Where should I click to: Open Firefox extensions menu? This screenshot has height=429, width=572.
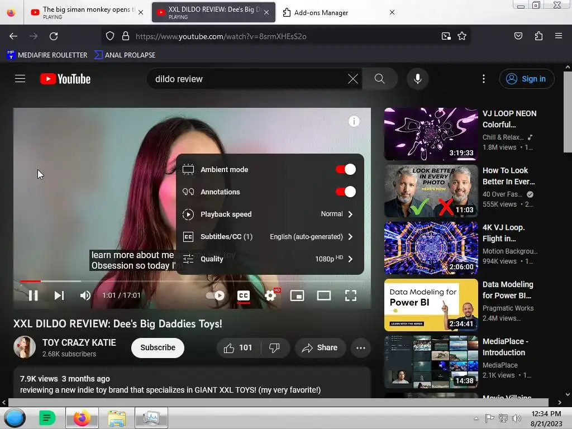click(538, 36)
